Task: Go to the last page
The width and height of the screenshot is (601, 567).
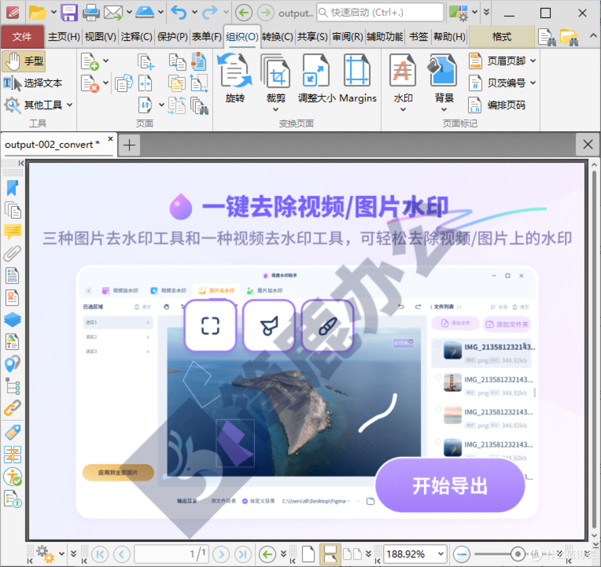Action: (x=243, y=554)
